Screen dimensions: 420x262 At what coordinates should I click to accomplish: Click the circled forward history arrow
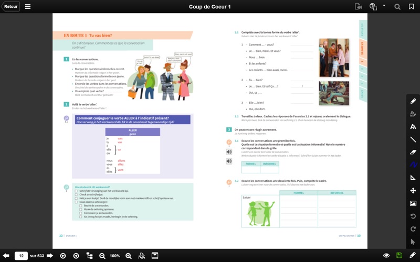click(x=76, y=256)
